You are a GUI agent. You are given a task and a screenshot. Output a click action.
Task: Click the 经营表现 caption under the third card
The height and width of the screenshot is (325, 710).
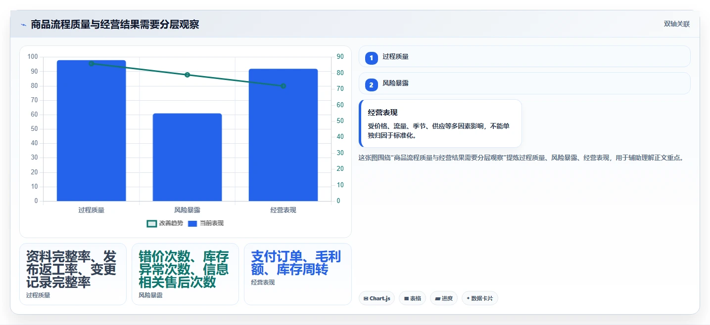point(263,283)
